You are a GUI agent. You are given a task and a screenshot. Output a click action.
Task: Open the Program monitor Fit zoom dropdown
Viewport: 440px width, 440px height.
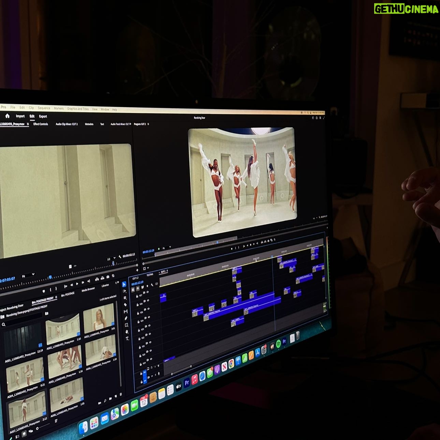[166, 248]
